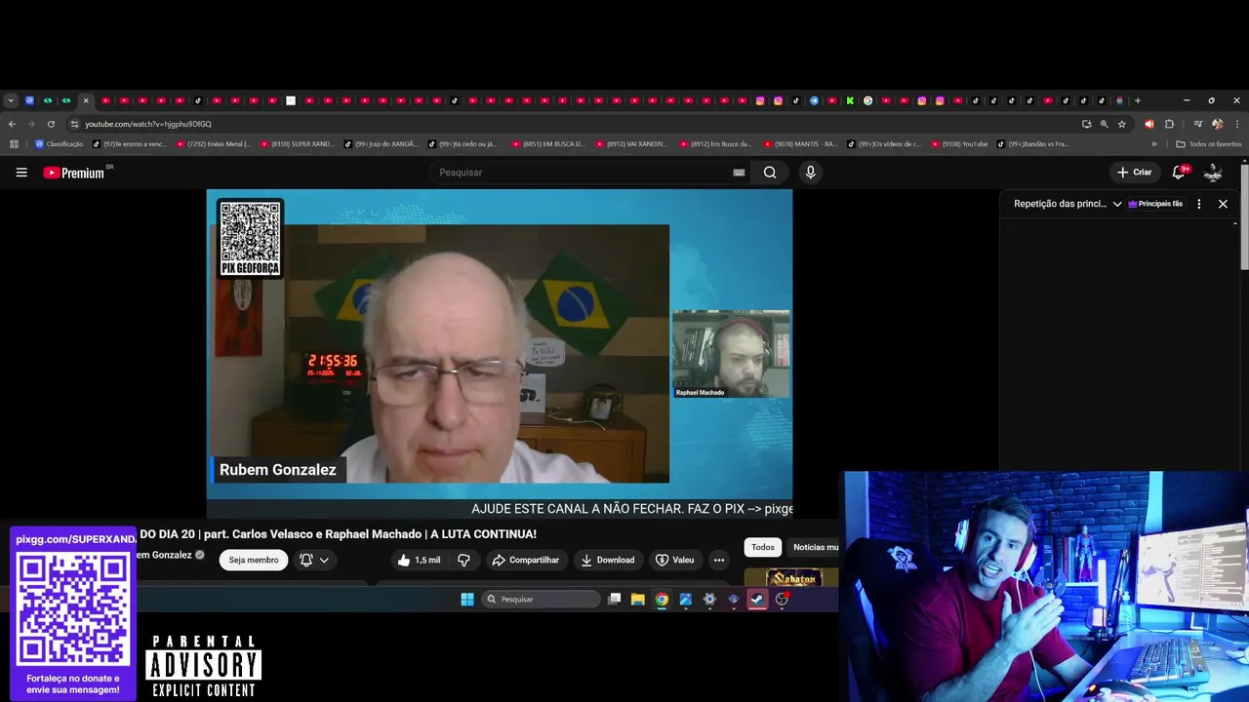Start voice search with microphone icon

click(810, 173)
